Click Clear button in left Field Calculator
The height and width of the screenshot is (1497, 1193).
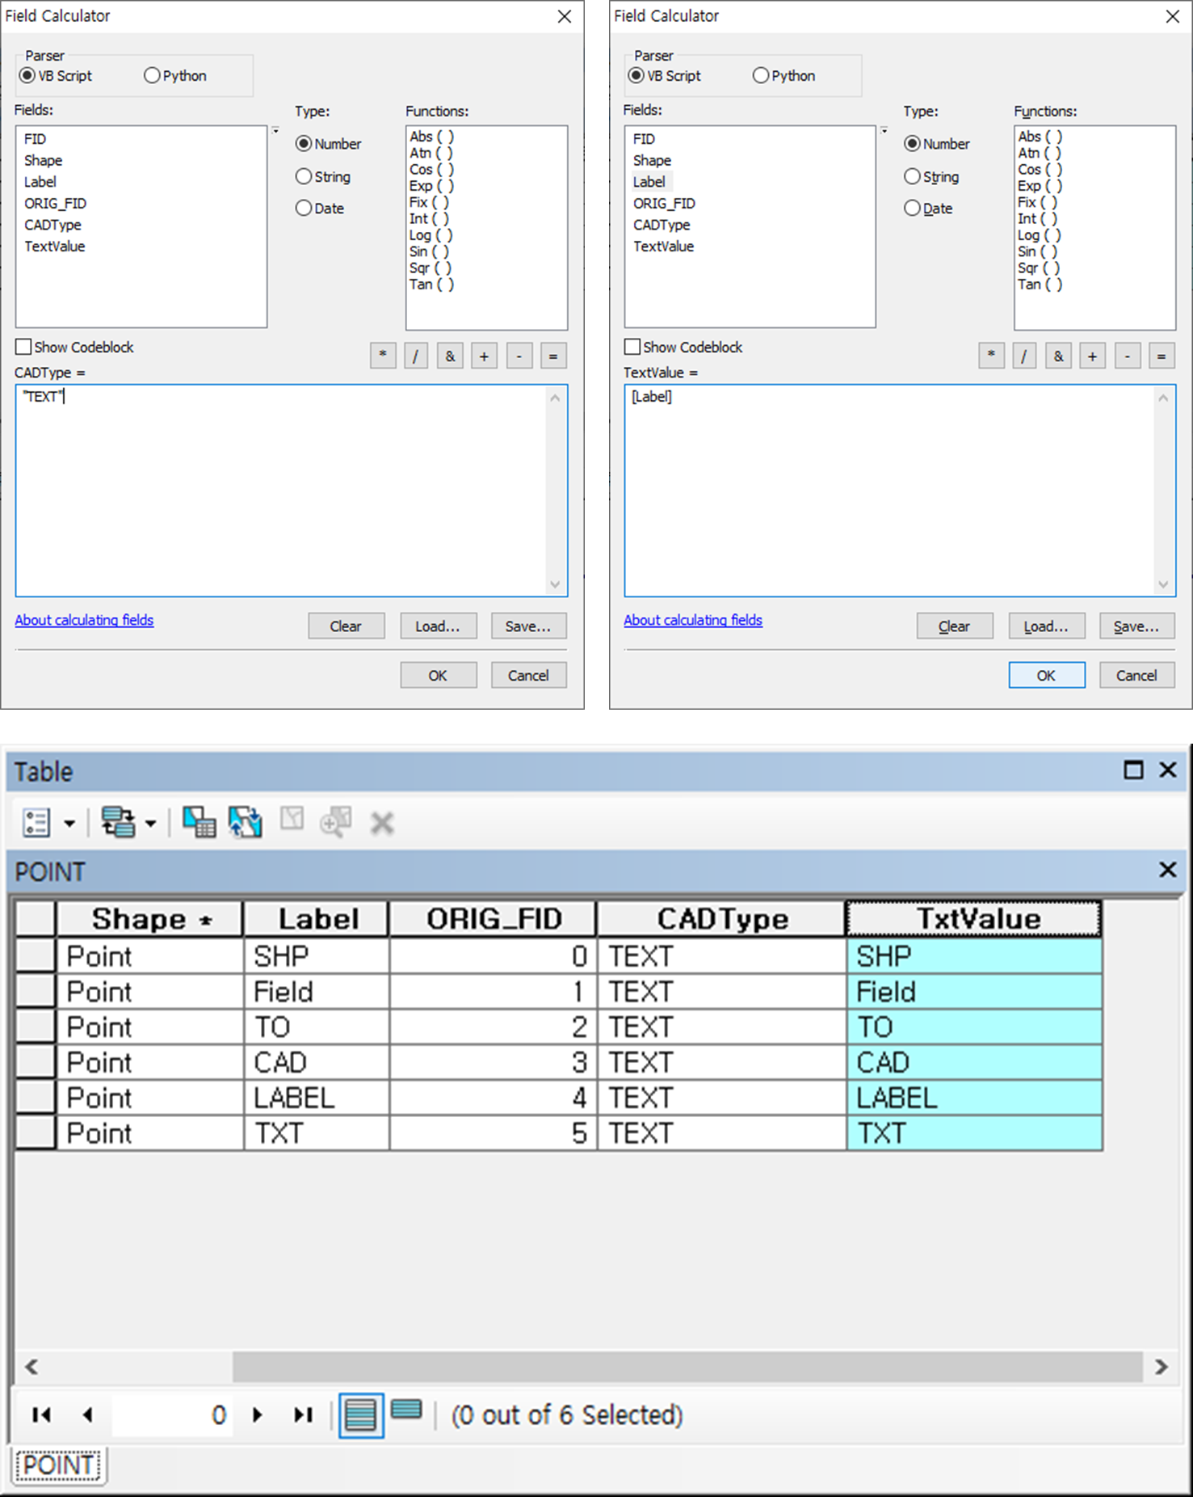coord(346,626)
